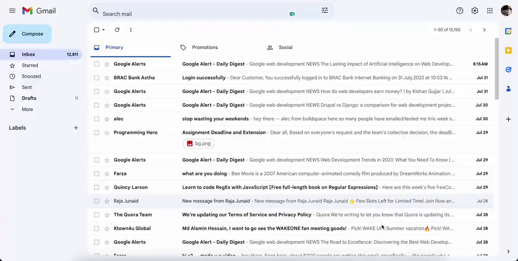The width and height of the screenshot is (518, 261).
Task: Open the 'Learn to code RegEx' email
Action: click(291, 187)
